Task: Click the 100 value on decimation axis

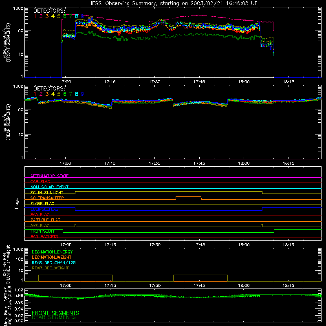Action: tap(20, 259)
